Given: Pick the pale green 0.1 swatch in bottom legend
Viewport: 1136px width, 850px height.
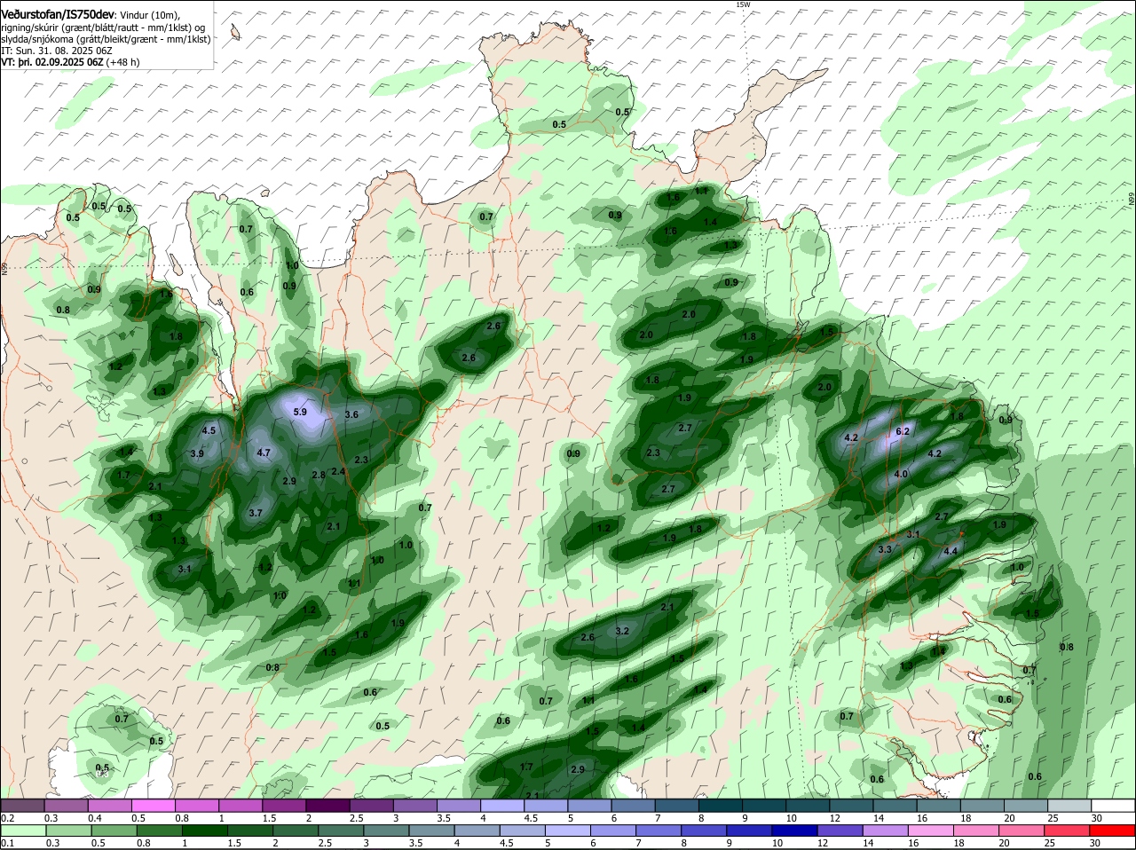Looking at the screenshot, I should (23, 830).
